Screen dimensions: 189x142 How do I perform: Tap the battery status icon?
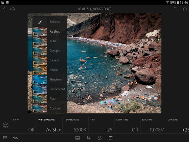pos(178,3)
